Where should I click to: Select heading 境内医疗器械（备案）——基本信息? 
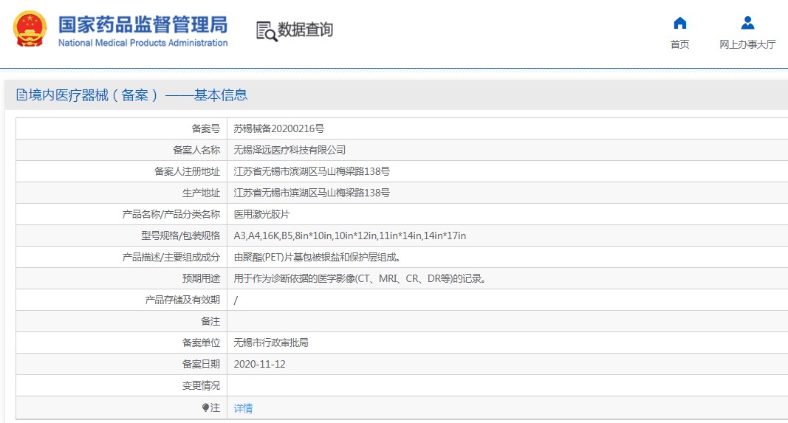(138, 95)
